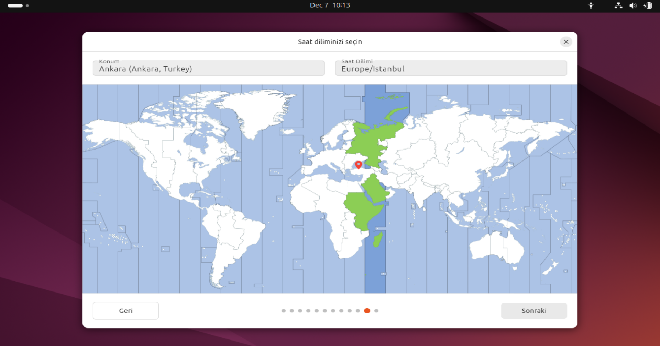Image resolution: width=660 pixels, height=346 pixels.
Task: Focus the Konum location field
Action: 209,68
